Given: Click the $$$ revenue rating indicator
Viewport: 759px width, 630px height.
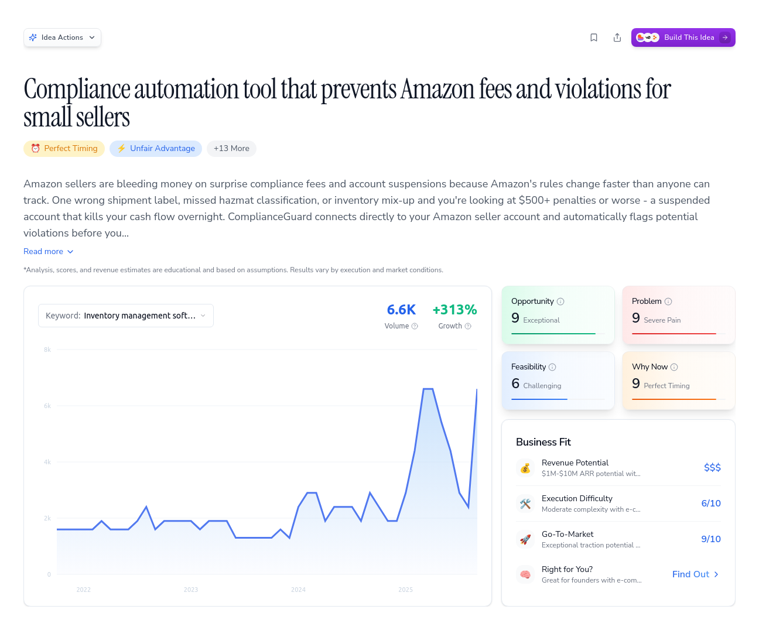Looking at the screenshot, I should tap(712, 468).
